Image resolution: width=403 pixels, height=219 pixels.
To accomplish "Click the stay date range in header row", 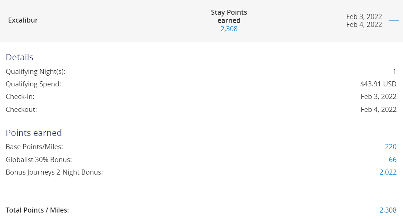I will [364, 20].
